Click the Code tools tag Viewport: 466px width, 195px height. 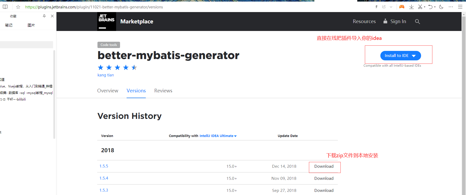tap(109, 45)
